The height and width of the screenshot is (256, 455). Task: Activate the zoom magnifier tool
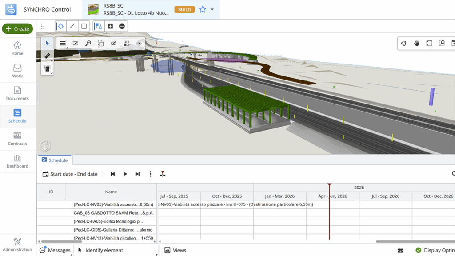click(x=88, y=43)
